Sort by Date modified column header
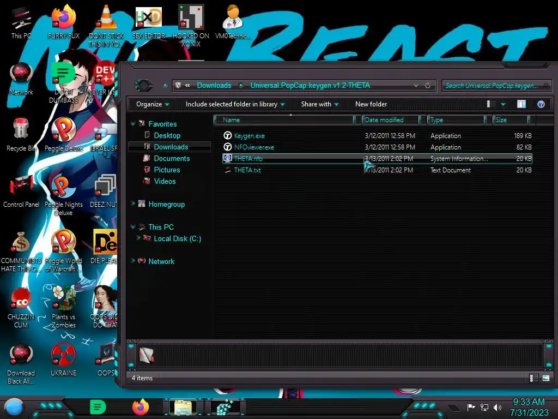Viewport: 558px width, 419px height. 390,120
